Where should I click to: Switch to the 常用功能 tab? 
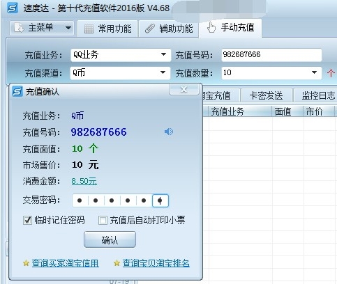(107, 29)
